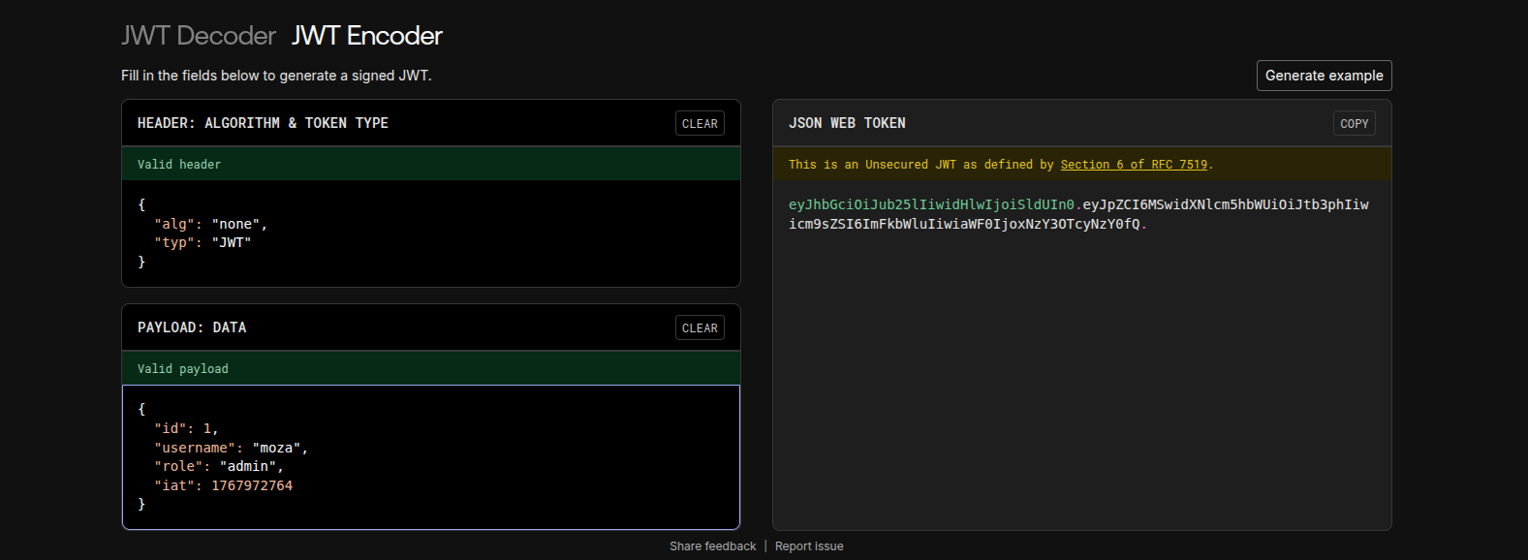Switch to the JWT Decoder tab

click(x=198, y=36)
